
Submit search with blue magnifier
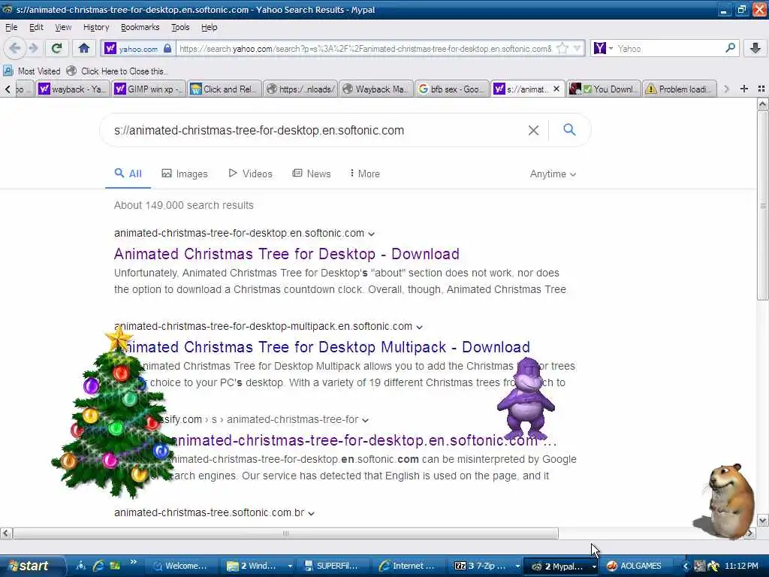point(569,130)
